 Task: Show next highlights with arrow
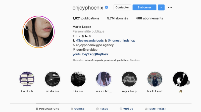pos(188,82)
